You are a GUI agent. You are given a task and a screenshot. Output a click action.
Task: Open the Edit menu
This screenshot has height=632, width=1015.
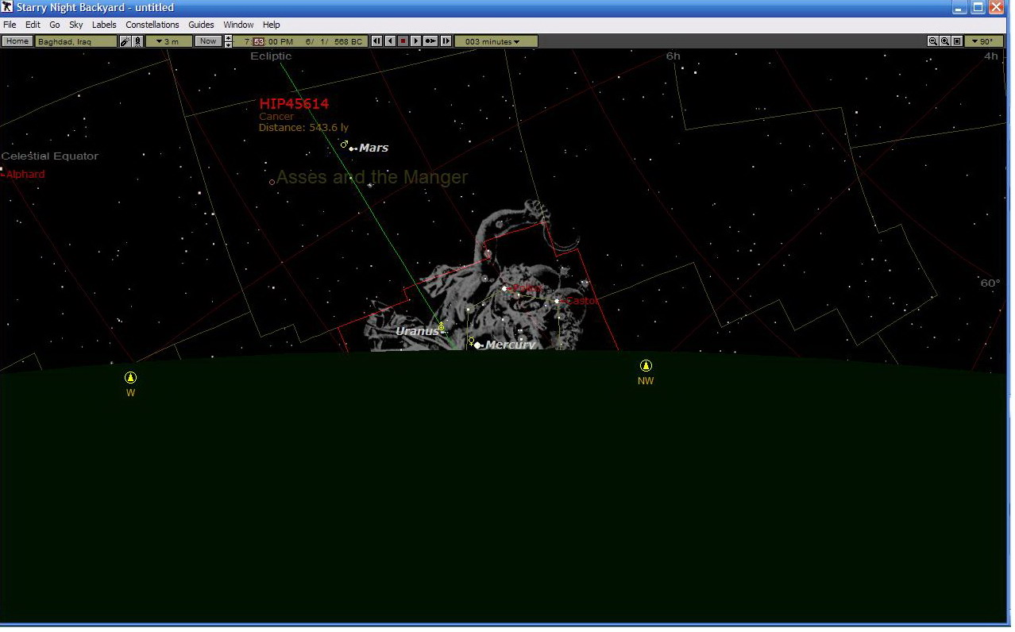tap(33, 25)
